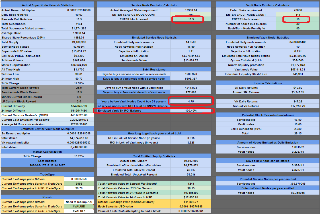Select the ENTER VAULT NODE COUNT cell showing 111
Image resolution: width=320 pixels, height=214 pixels.
[x=298, y=15]
